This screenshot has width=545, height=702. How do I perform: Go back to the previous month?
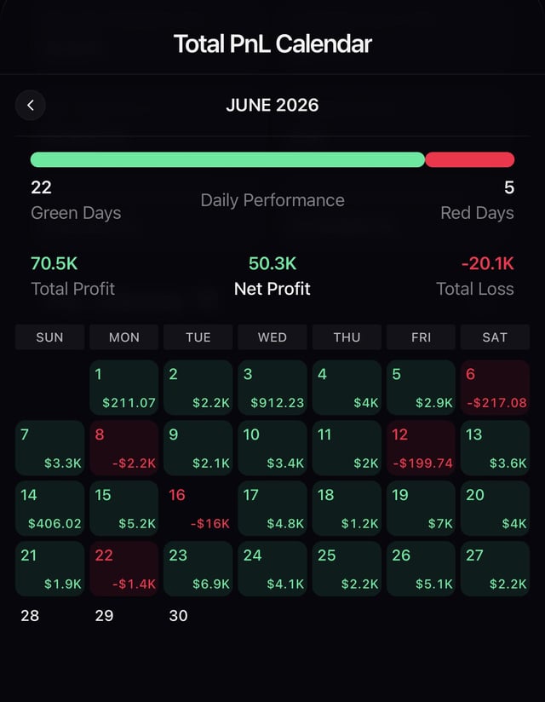click(x=31, y=105)
